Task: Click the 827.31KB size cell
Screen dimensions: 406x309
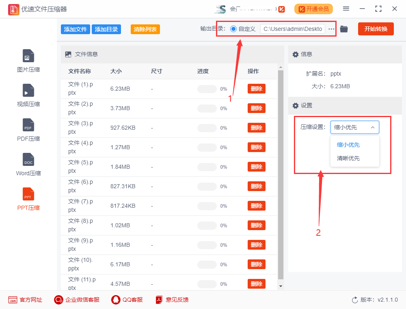Action: (123, 186)
